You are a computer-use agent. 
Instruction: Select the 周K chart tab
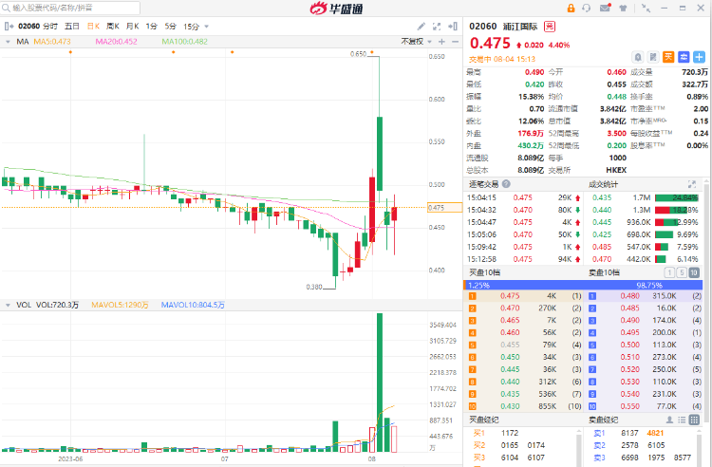coord(113,27)
